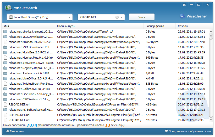Click the thumbs-up like icon
The image size is (215, 137).
coord(7,131)
